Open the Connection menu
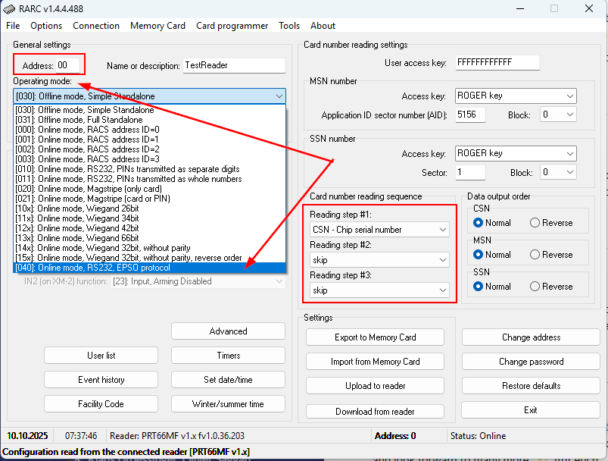The width and height of the screenshot is (608, 461). coord(95,26)
